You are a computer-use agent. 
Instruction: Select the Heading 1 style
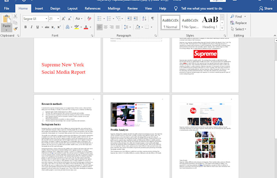click(210, 22)
